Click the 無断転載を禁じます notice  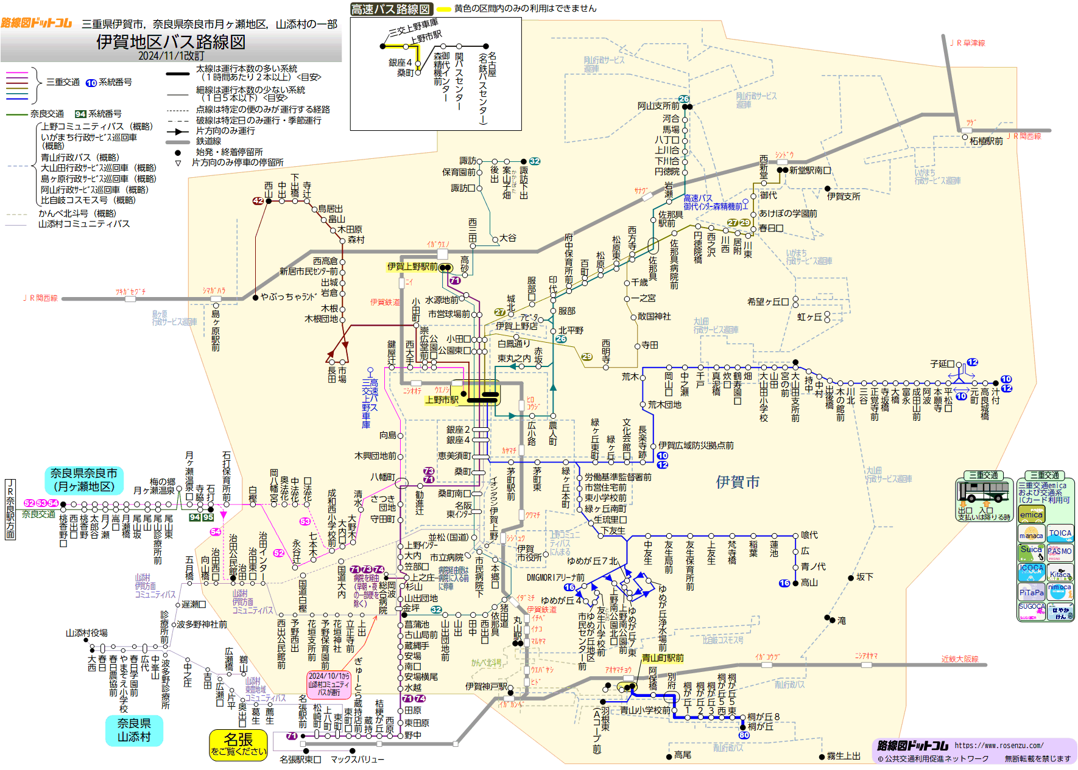tap(1038, 758)
